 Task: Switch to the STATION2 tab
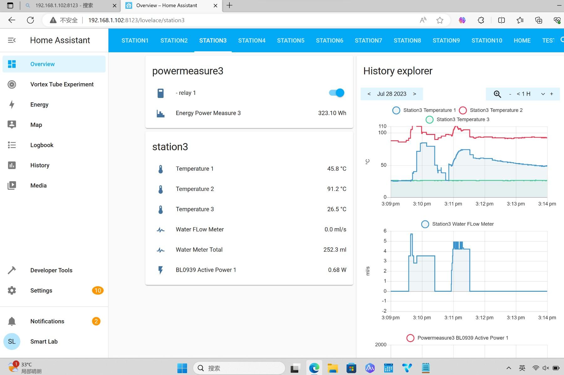point(174,40)
